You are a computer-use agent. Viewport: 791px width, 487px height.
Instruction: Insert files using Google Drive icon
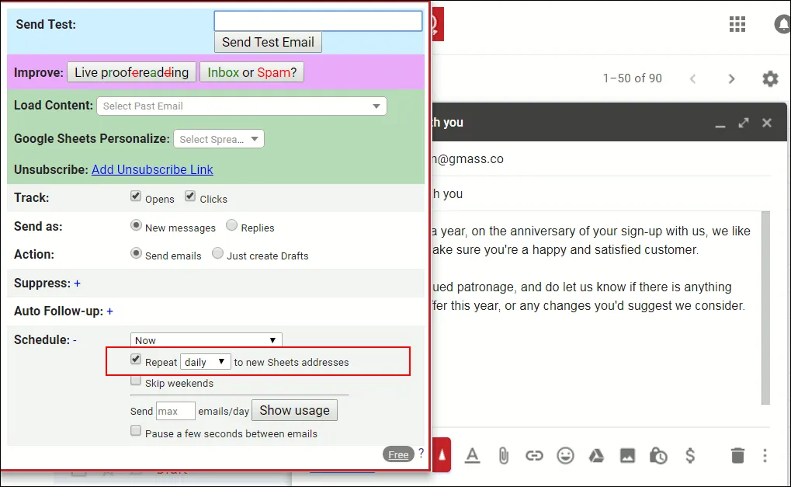click(596, 456)
